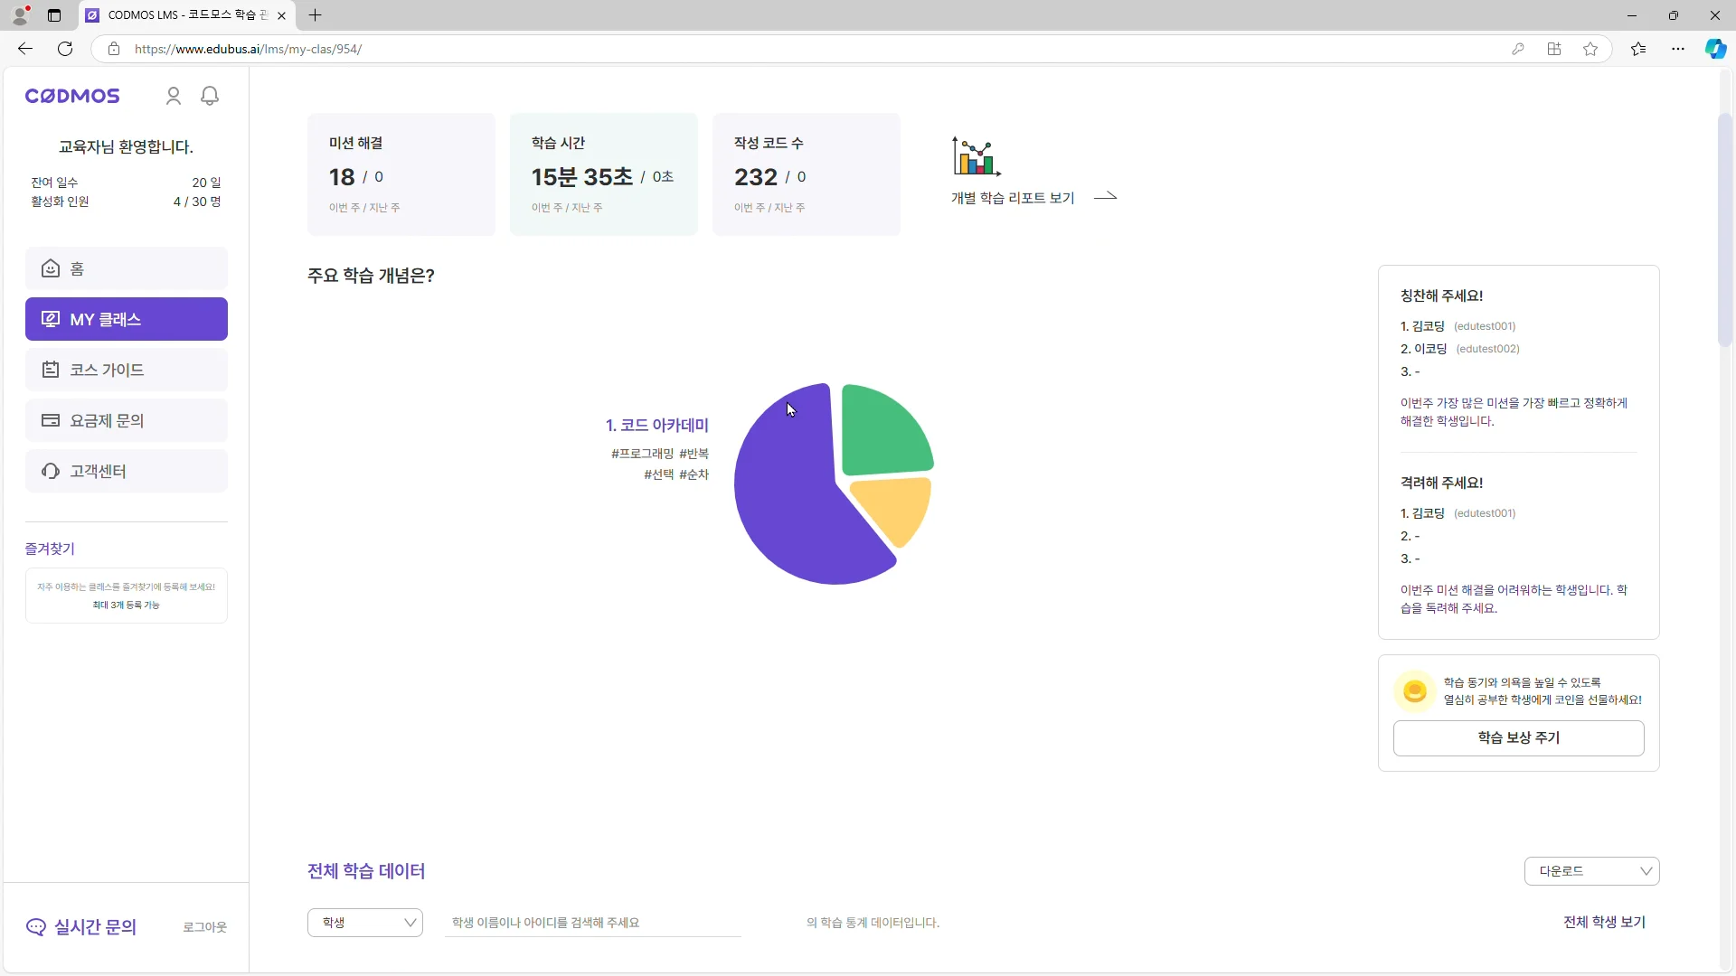Screen dimensions: 1736x976
Task: Expand the 다운로드 dropdown
Action: [1591, 871]
